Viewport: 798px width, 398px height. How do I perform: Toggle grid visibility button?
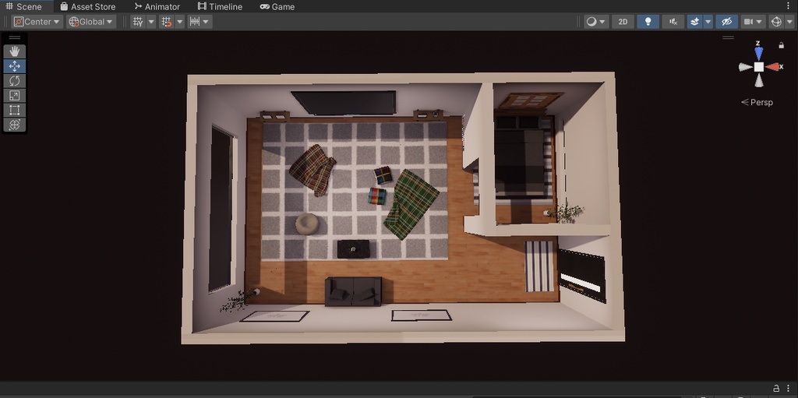pos(138,22)
